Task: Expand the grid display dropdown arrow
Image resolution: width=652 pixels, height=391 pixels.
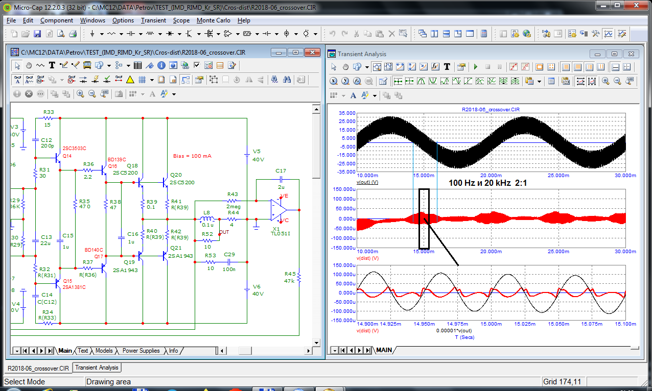Action: (x=153, y=80)
